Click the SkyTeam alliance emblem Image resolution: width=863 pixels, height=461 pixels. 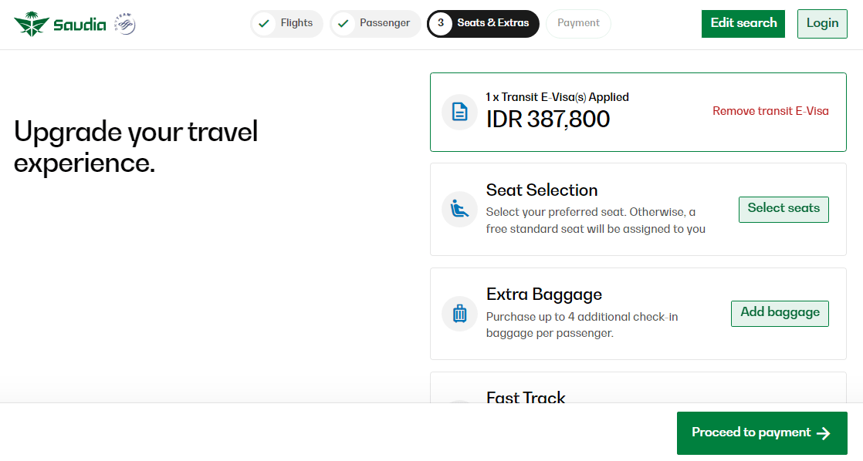124,24
